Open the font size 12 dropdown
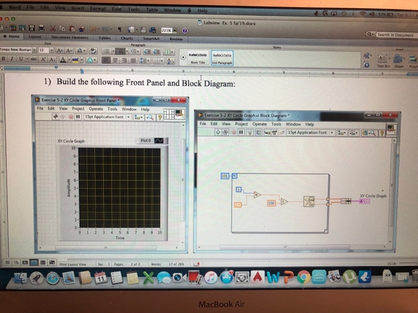This screenshot has width=418, height=313. coord(51,50)
